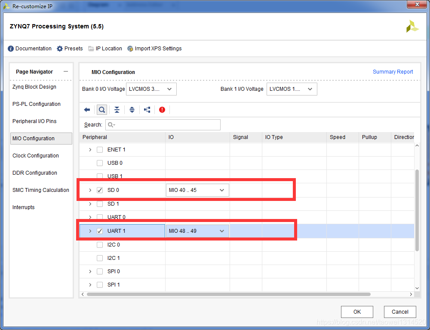Enable the SPI 1 checkbox
Image resolution: width=430 pixels, height=330 pixels.
point(100,285)
